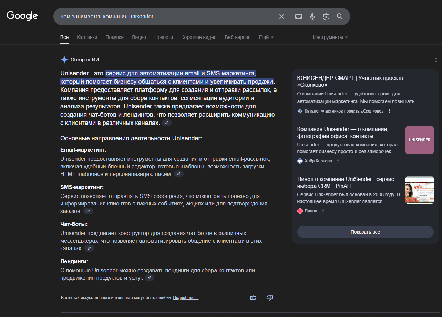This screenshot has width=442, height=317.
Task: Give thumbs down to the AI answer
Action: coord(270,298)
